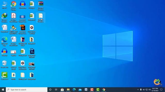Select the Rangamati Camtasia project file
This screenshot has height=92, width=165.
click(x=32, y=17)
